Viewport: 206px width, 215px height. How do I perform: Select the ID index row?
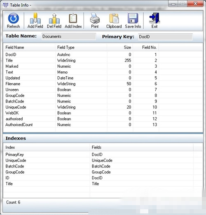pyautogui.click(x=103, y=178)
